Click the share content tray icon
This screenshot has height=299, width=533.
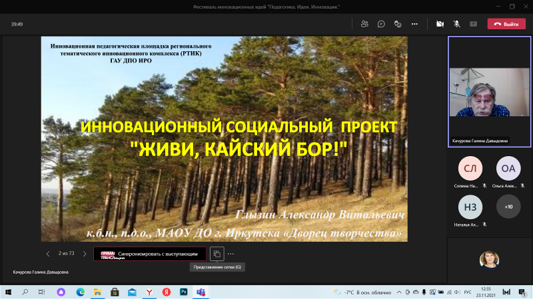click(x=474, y=24)
